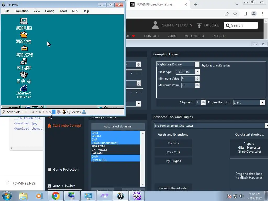
Task: Open Chrome three-dot menu
Action: (x=262, y=14)
